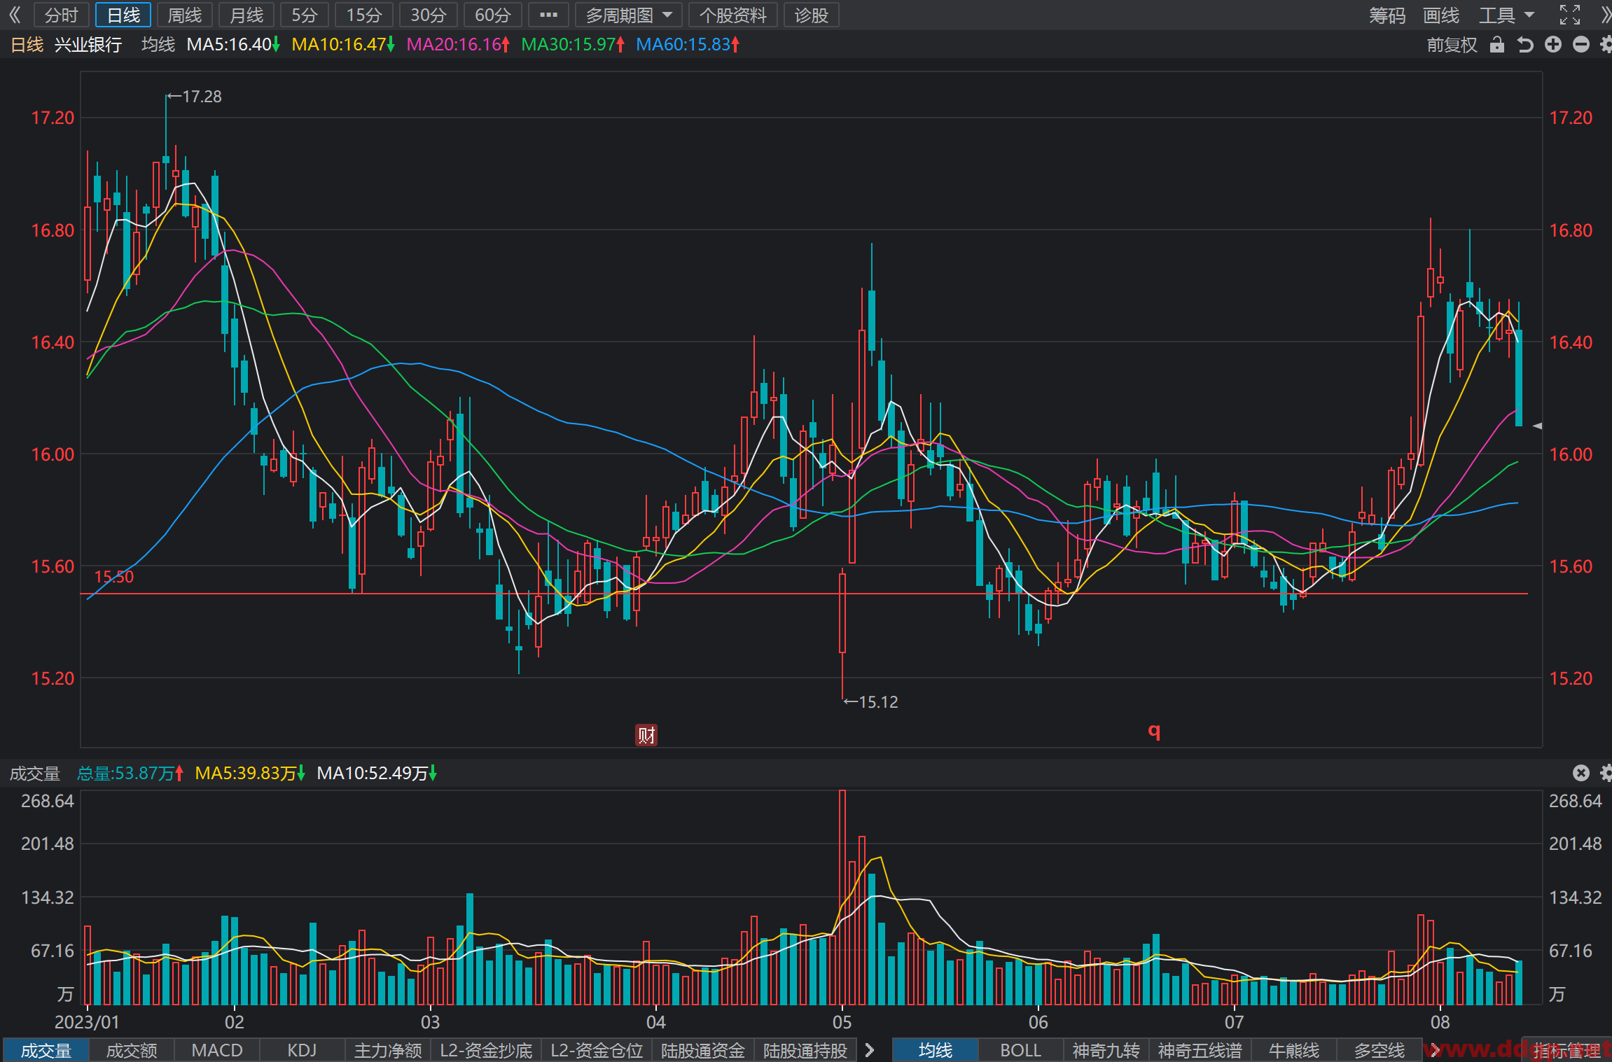Select the 60分 period
This screenshot has height=1062, width=1612.
(x=492, y=15)
